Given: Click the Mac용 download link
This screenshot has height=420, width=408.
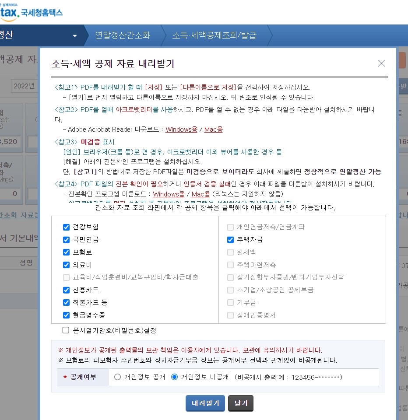Looking at the screenshot, I should click(213, 129).
